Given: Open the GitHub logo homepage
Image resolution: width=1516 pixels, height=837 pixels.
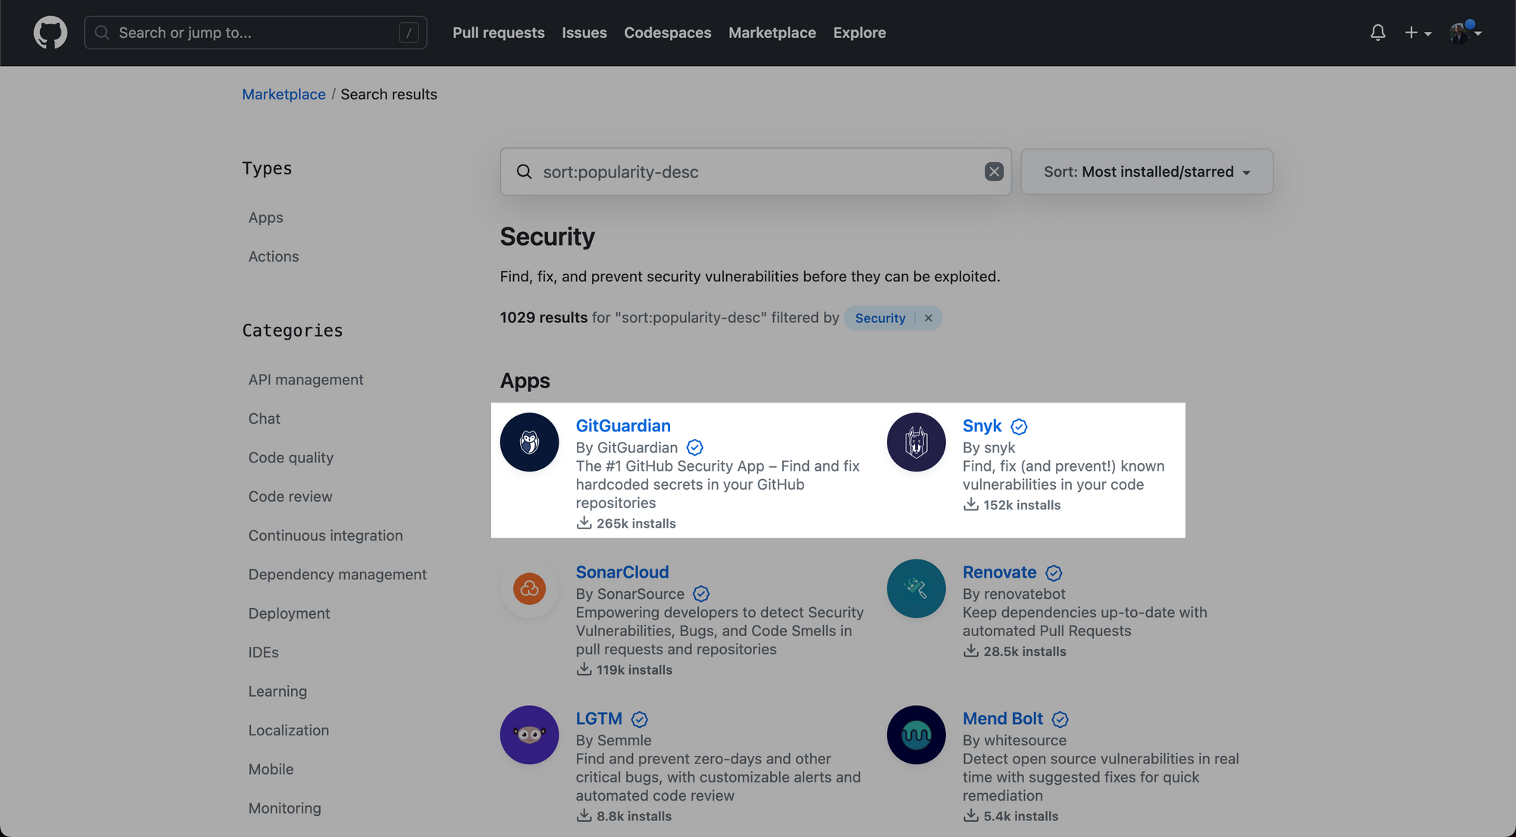Looking at the screenshot, I should [x=50, y=33].
